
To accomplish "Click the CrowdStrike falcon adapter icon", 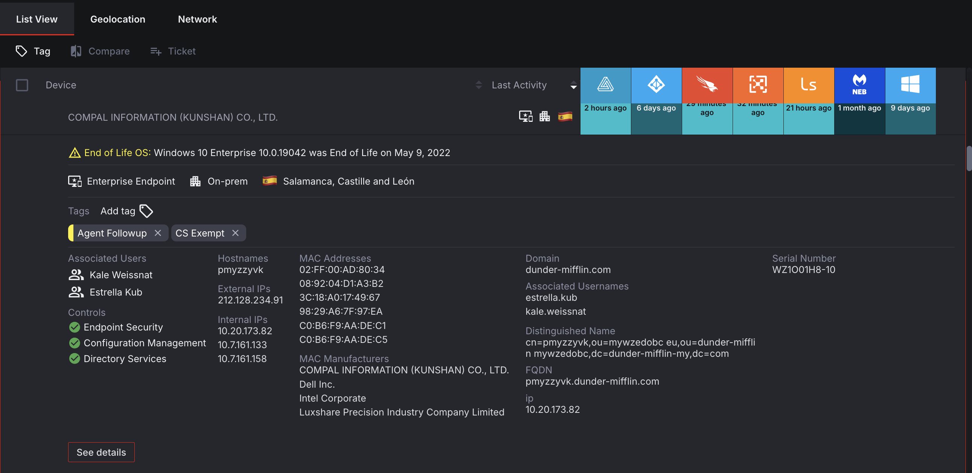I will (707, 85).
